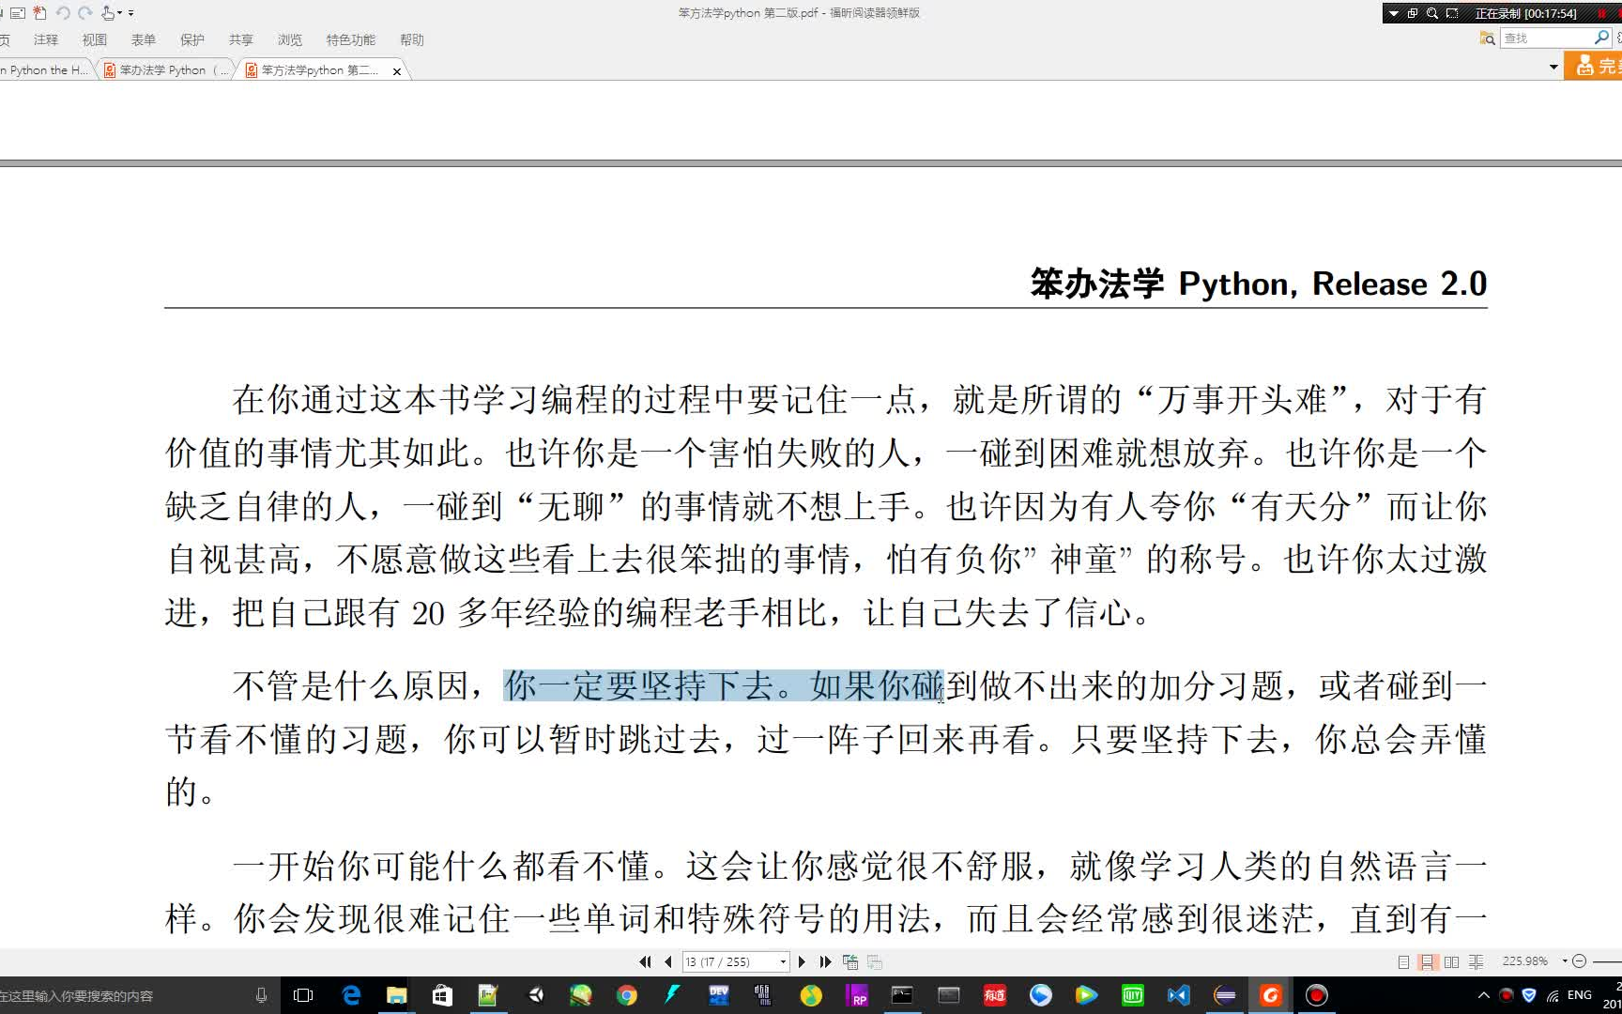The image size is (1622, 1014).
Task: Click the recorder region selection icon
Action: 1452,13
